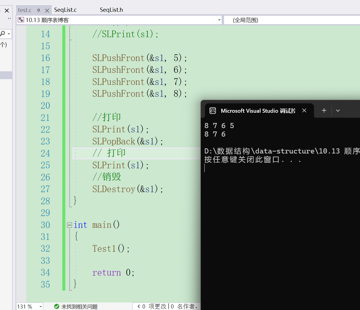Switch to the SeqList.h tab
360x310 pixels.
(111, 10)
